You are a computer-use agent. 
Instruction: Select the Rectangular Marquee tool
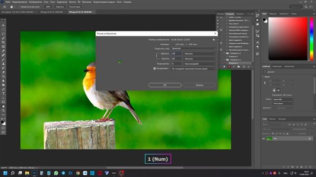3,29
